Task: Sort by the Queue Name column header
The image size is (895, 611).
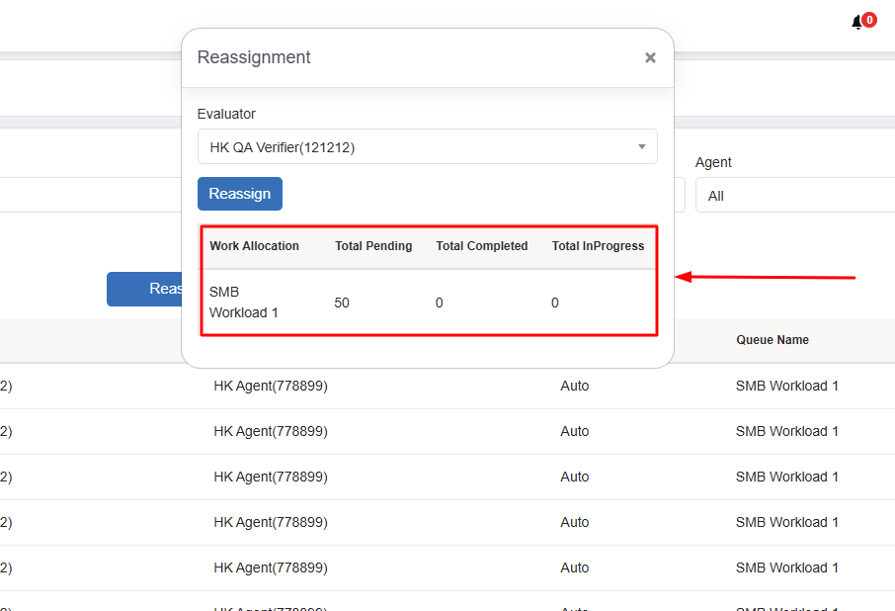Action: (x=772, y=340)
